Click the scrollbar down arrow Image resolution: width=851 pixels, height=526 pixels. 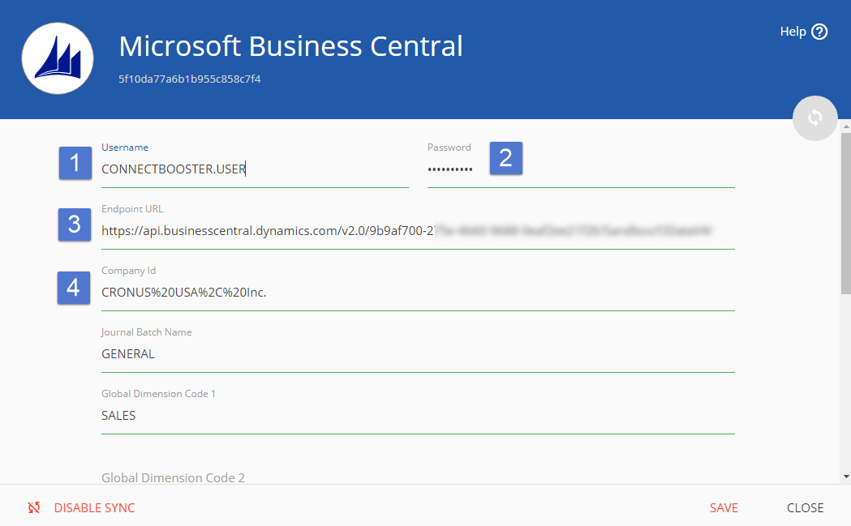click(x=846, y=477)
